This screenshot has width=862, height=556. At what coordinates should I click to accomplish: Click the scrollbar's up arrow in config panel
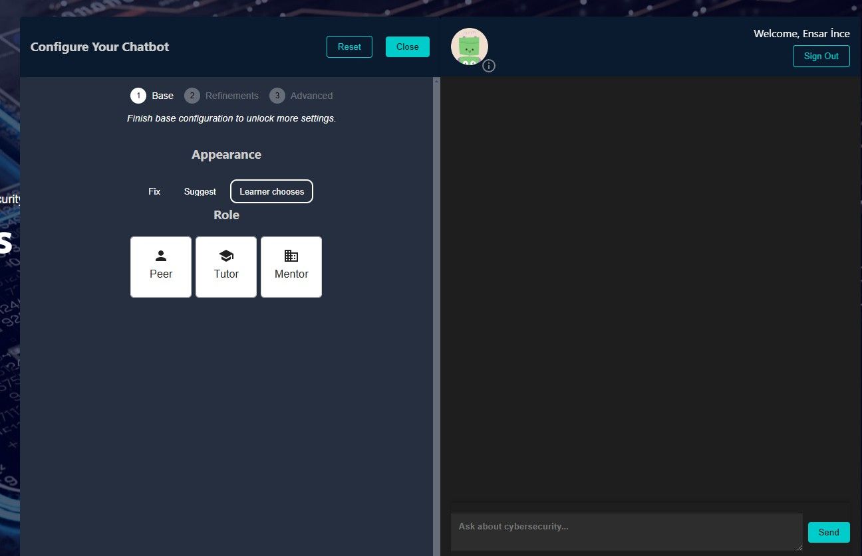(437, 81)
